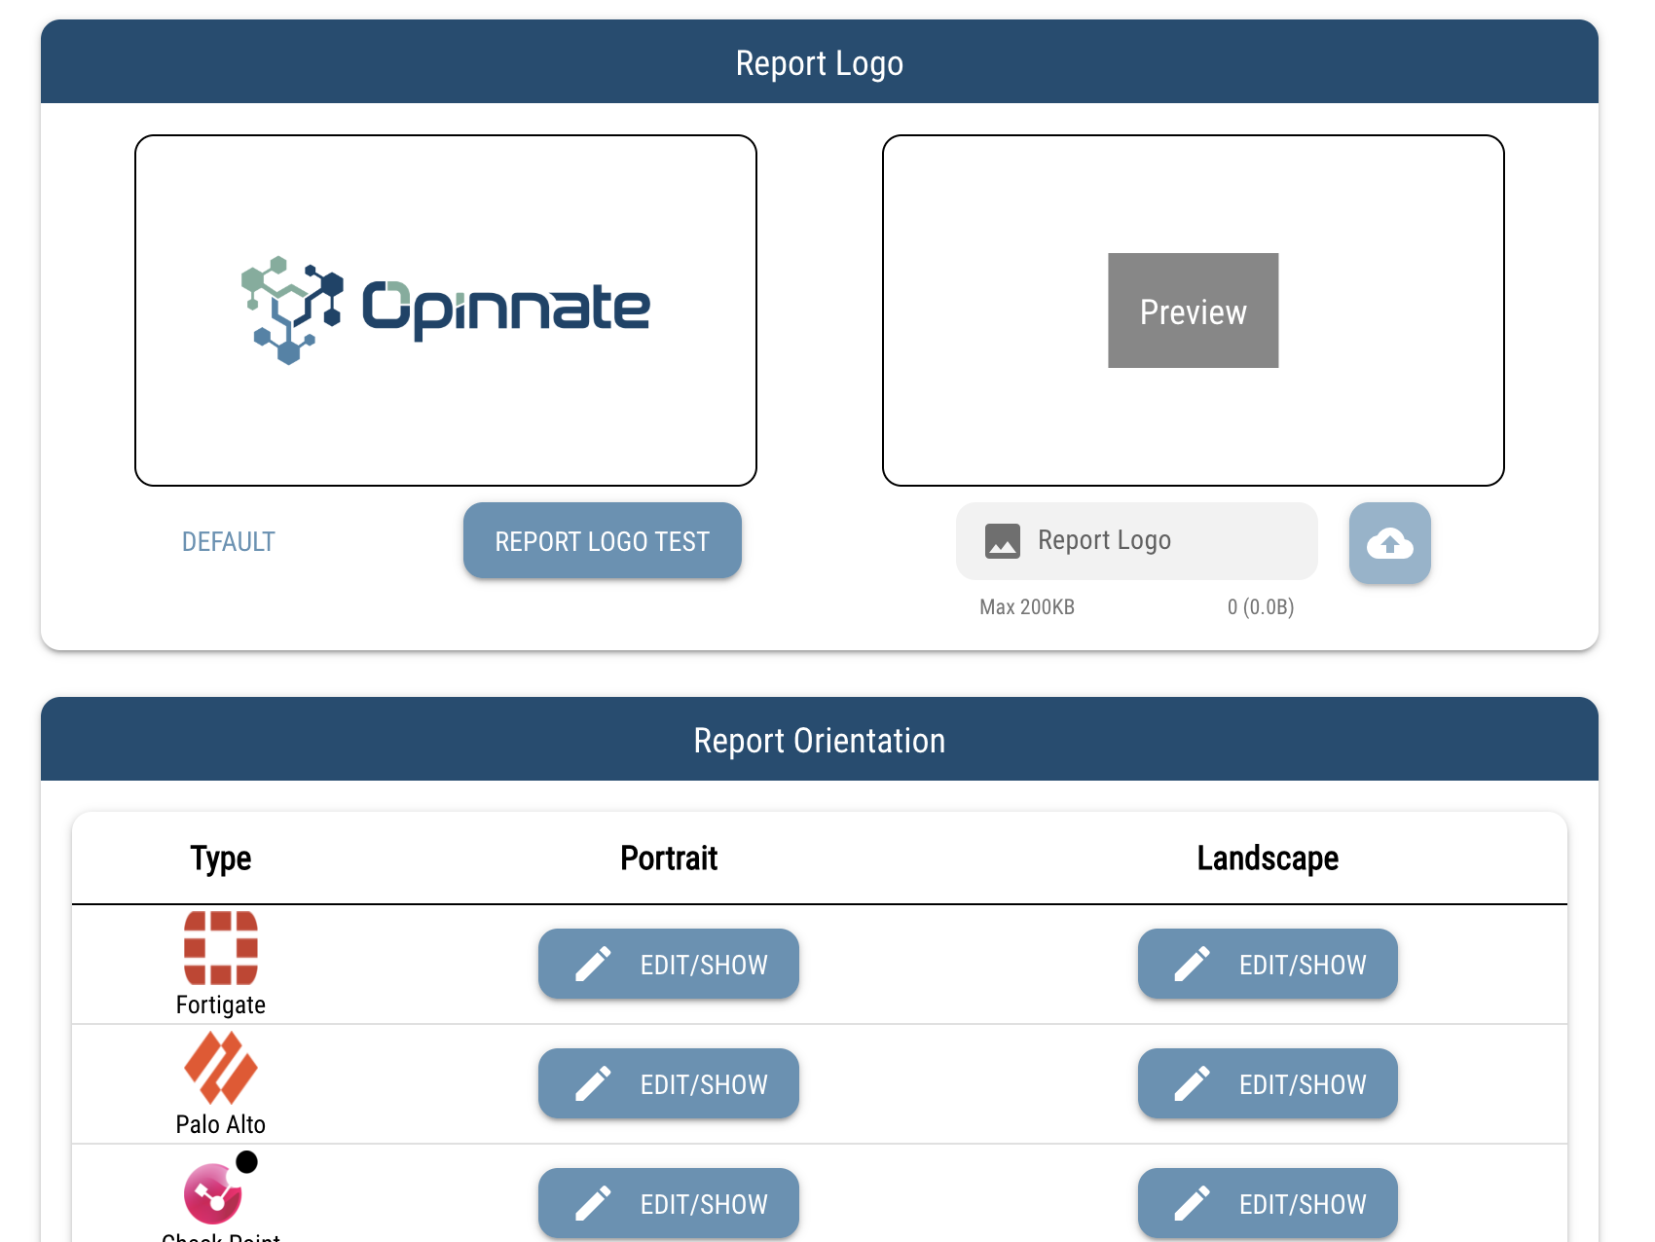Image resolution: width=1655 pixels, height=1242 pixels.
Task: Click the gray Preview placeholder
Action: 1193,310
